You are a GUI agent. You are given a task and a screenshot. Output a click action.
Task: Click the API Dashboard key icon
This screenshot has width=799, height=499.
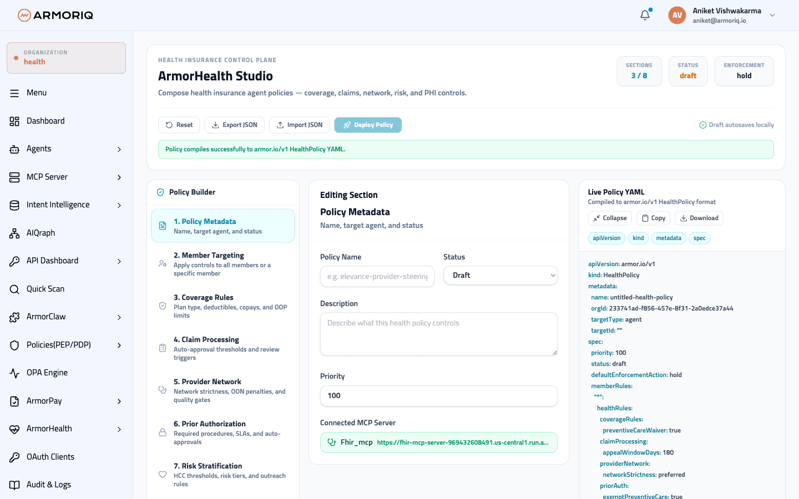[14, 261]
